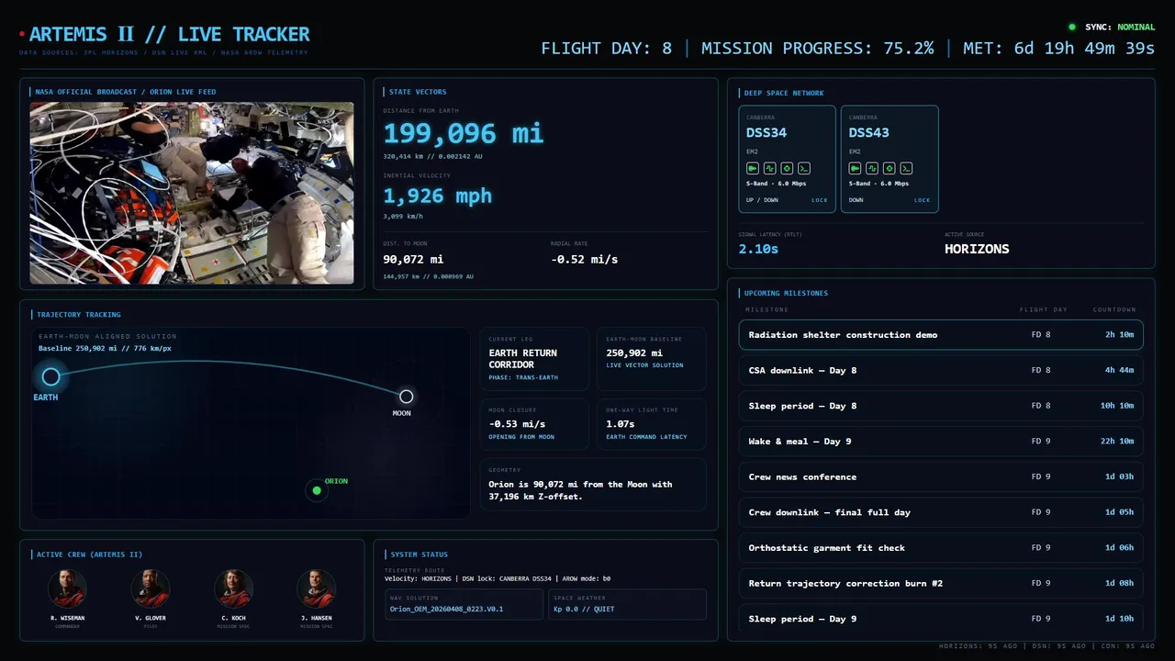Click the MET 6d 19h elapsed timer
This screenshot has width=1175, height=661.
point(1058,49)
